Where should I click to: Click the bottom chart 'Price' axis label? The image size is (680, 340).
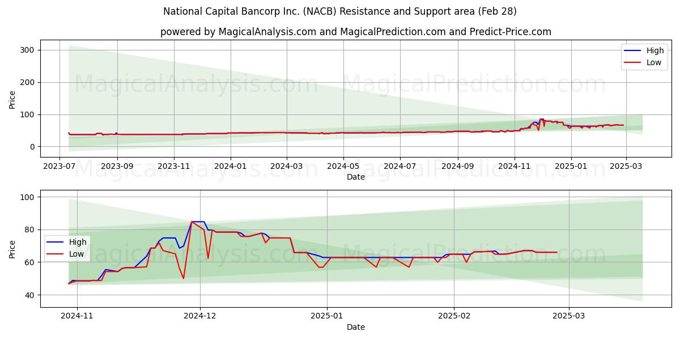tap(12, 249)
